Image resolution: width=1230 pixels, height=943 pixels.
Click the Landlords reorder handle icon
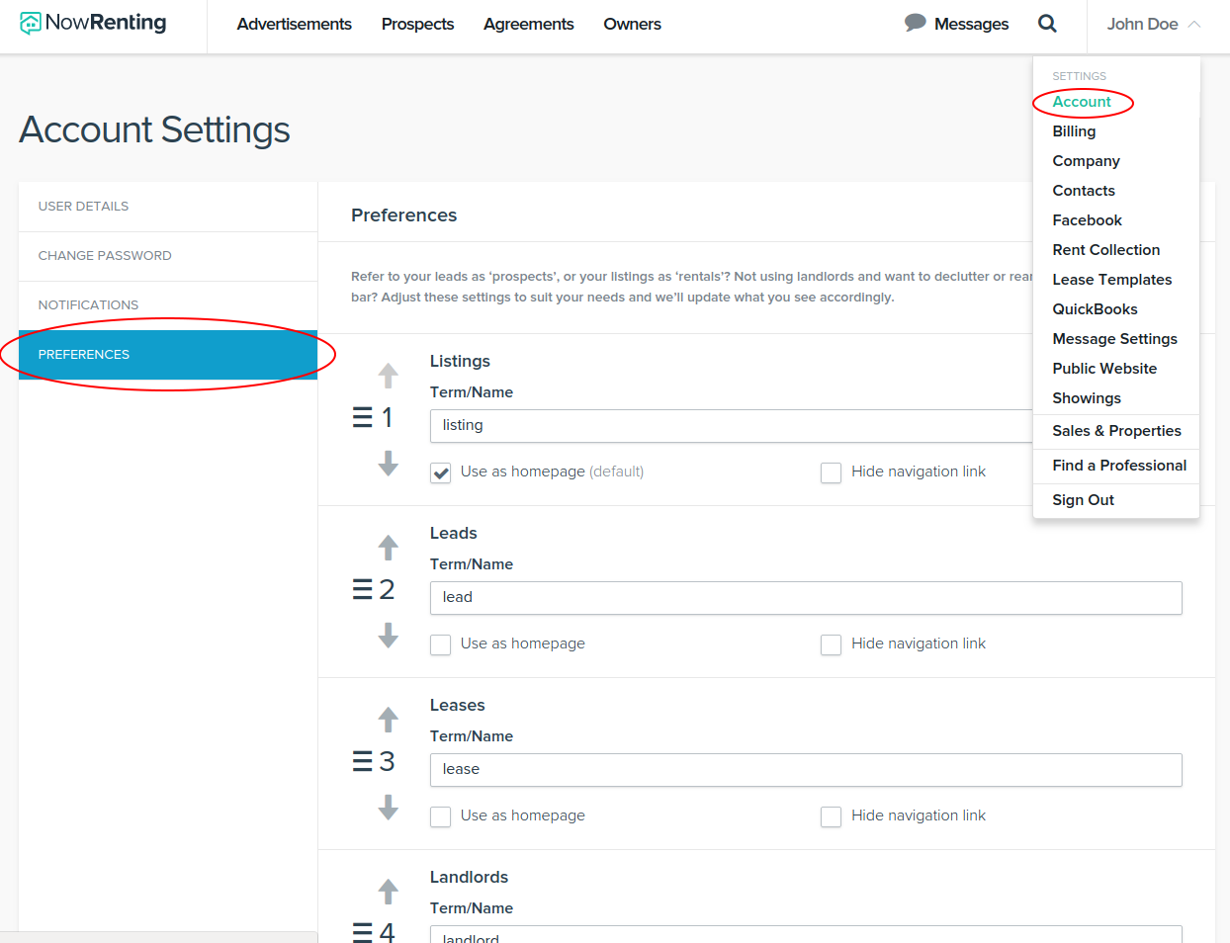pos(362,932)
